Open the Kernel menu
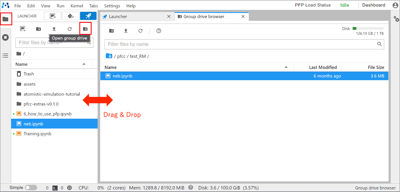 tap(77, 6)
